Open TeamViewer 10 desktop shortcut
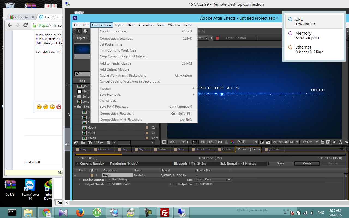 click(x=30, y=189)
